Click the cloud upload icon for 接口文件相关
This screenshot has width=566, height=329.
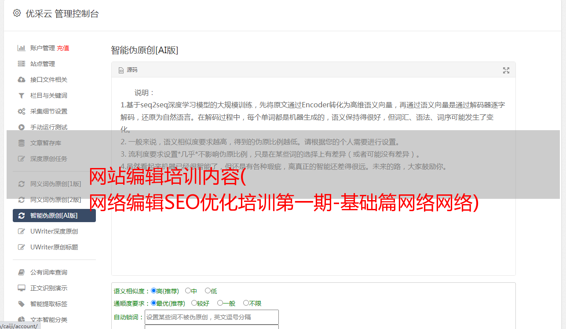(21, 80)
